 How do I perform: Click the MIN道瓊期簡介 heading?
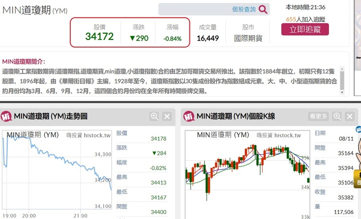(24, 62)
